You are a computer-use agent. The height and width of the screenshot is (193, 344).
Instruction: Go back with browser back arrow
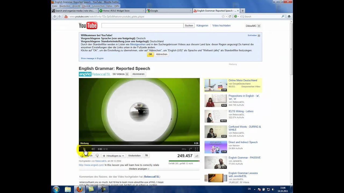tap(55, 16)
